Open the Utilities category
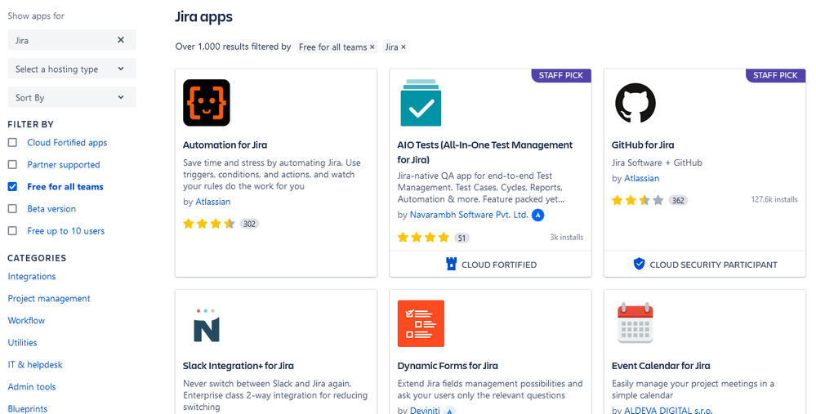 [22, 343]
